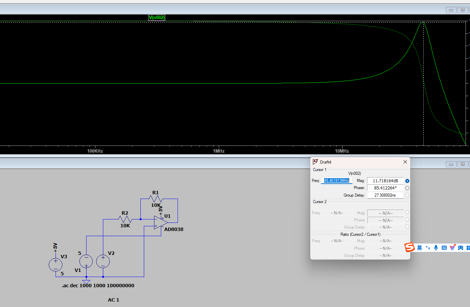
Task: Select Cursor 2 Mag radio button
Action: point(407,212)
